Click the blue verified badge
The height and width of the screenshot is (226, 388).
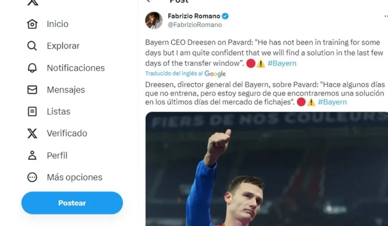(x=225, y=16)
